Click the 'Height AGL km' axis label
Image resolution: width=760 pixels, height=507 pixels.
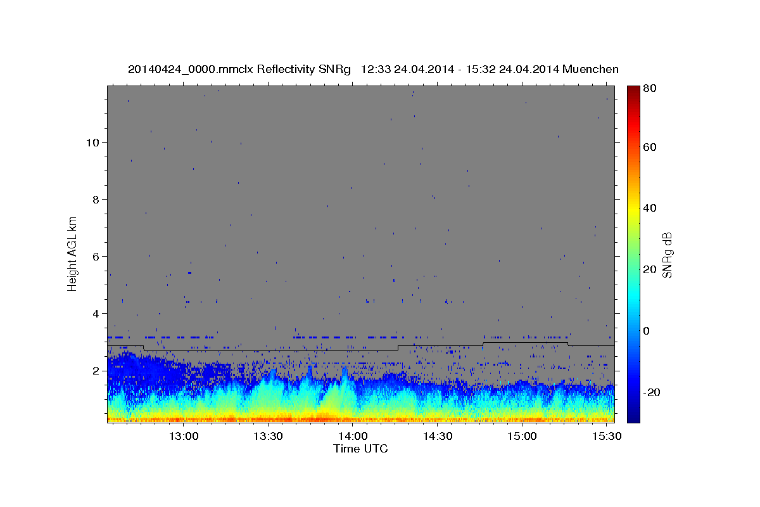73,253
